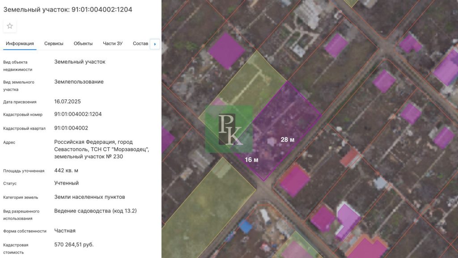
Task: Click the 16 м dimension label
Action: point(251,159)
